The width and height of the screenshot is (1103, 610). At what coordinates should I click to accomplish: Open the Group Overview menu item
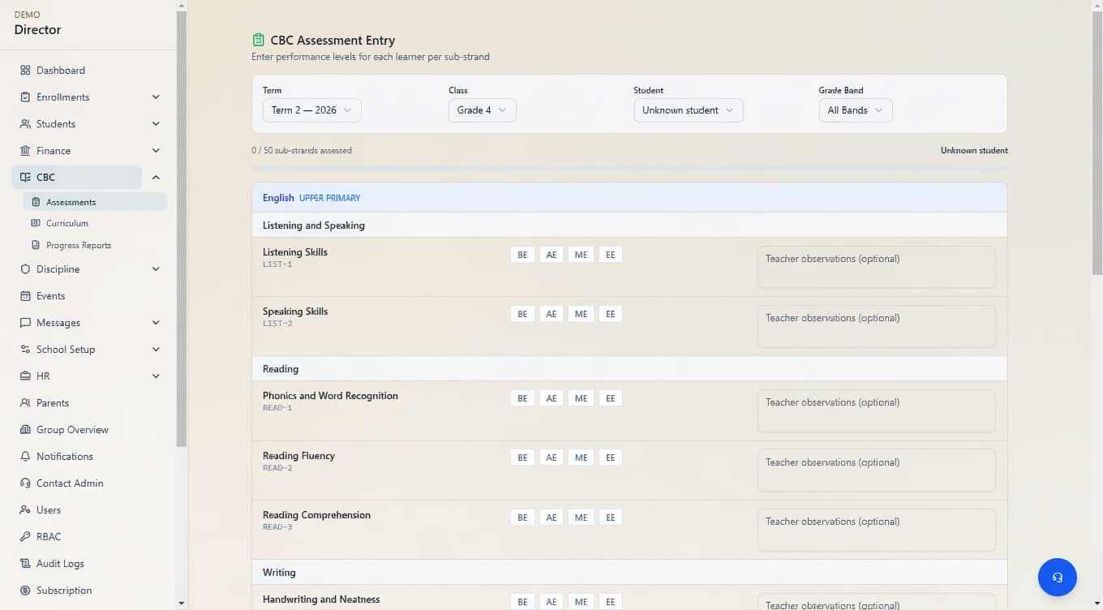(x=89, y=430)
